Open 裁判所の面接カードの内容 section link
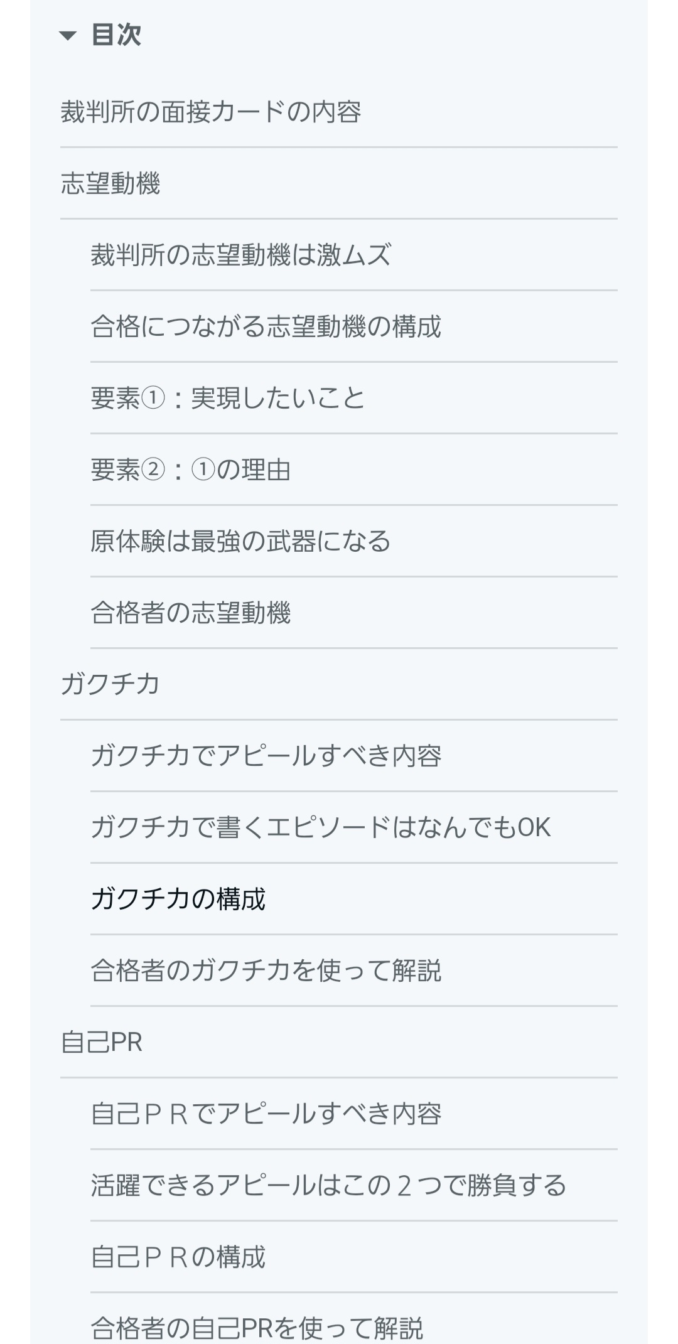 [x=210, y=112]
